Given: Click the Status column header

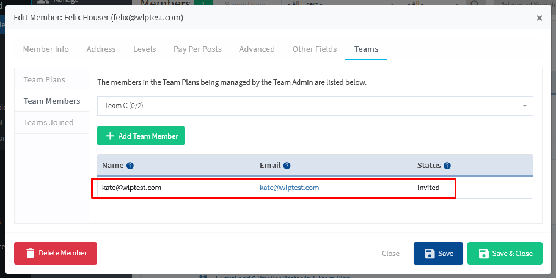Looking at the screenshot, I should [429, 165].
